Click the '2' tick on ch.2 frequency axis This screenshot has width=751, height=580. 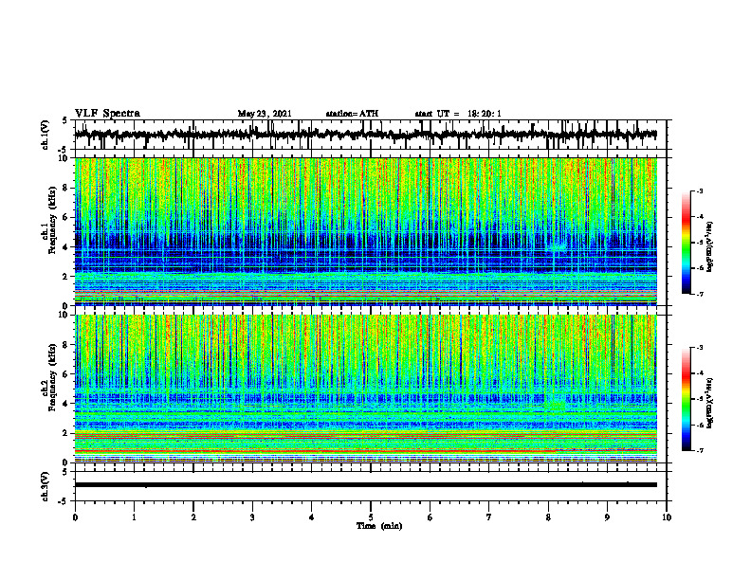(x=65, y=432)
